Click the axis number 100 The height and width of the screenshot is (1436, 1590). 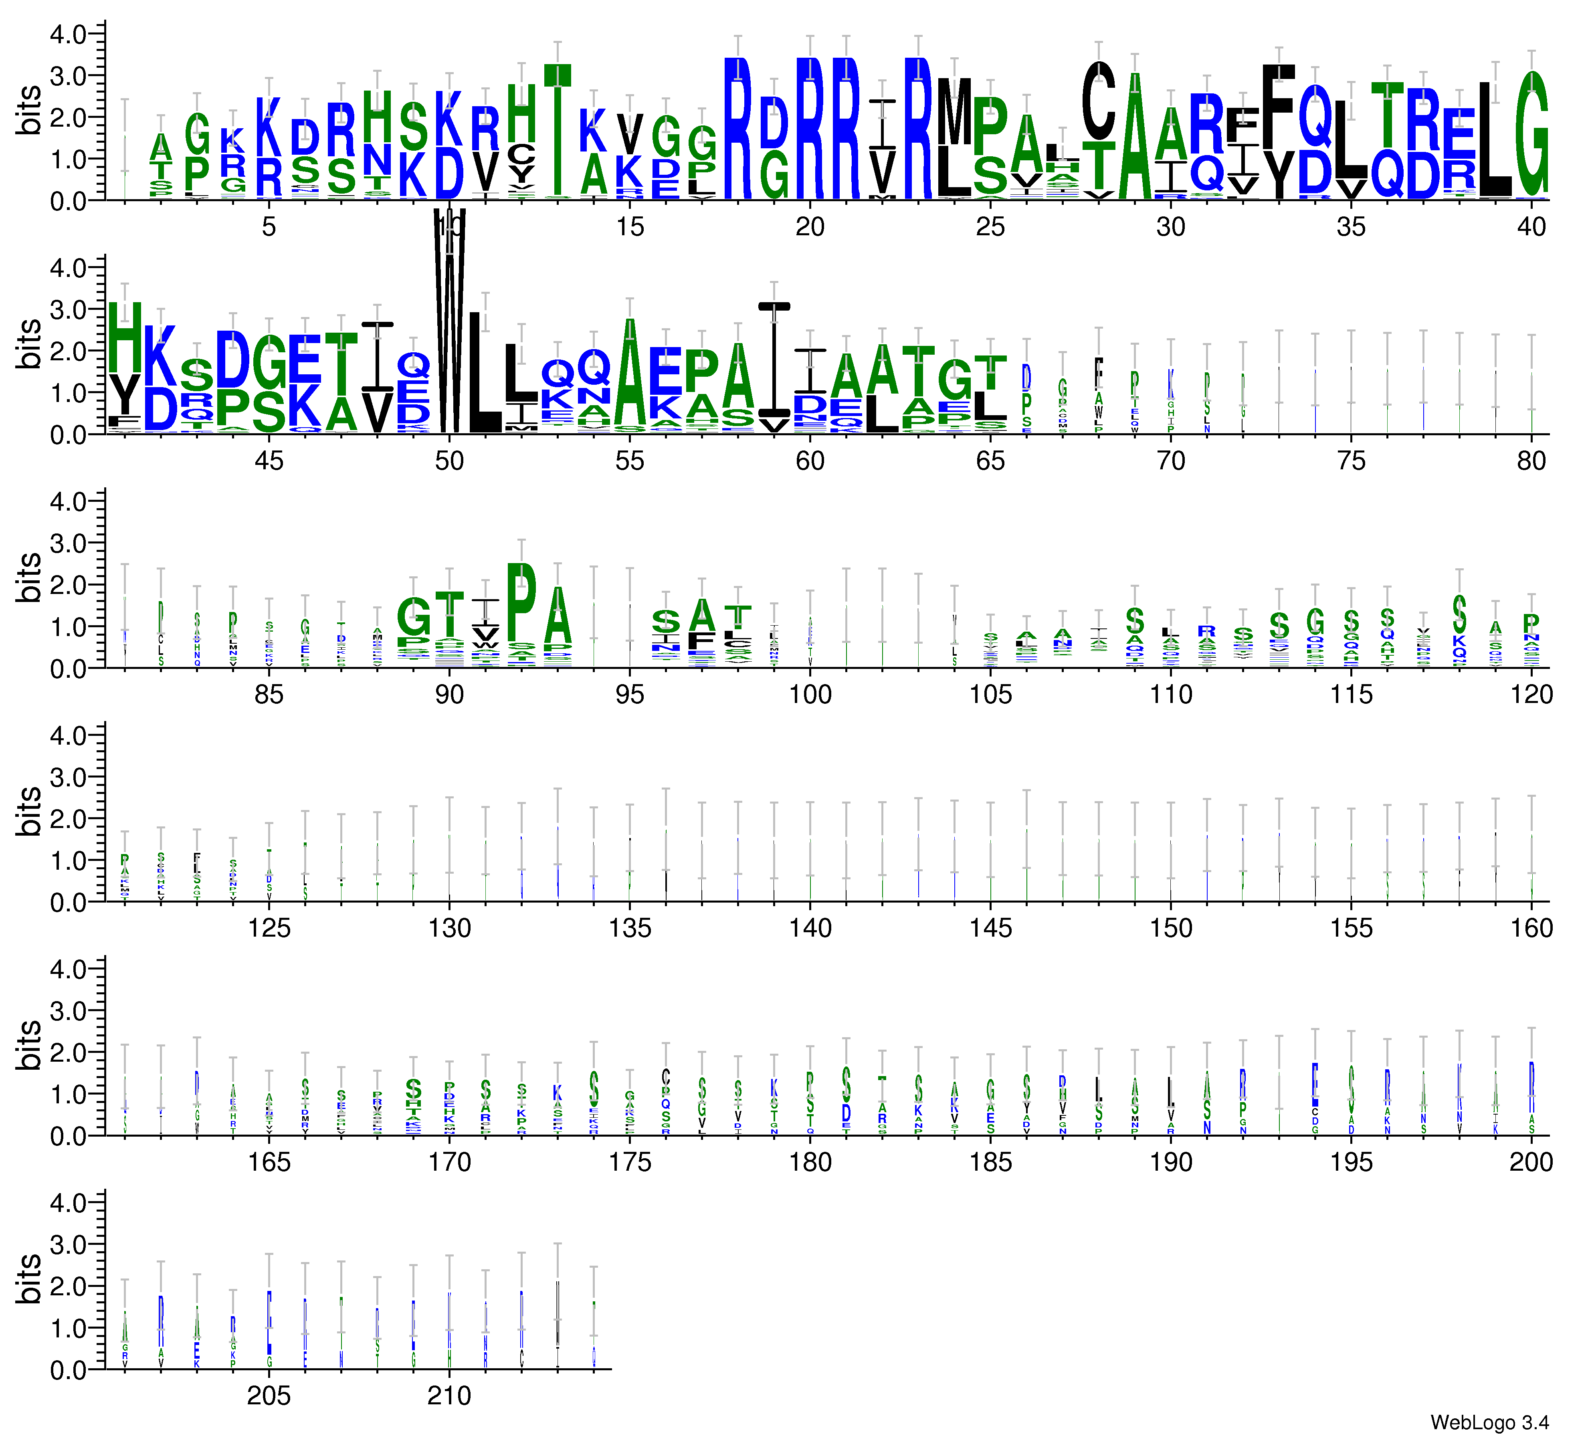coord(810,695)
